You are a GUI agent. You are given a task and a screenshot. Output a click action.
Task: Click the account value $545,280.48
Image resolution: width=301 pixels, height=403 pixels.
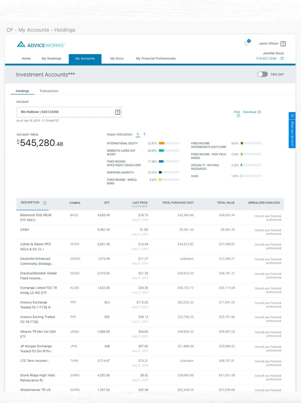click(40, 143)
